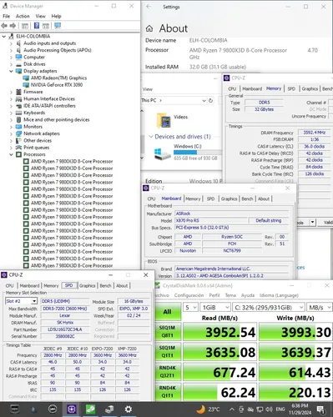The width and height of the screenshot is (333, 417).
Task: Collapse Display adapters category
Action: click(x=11, y=71)
